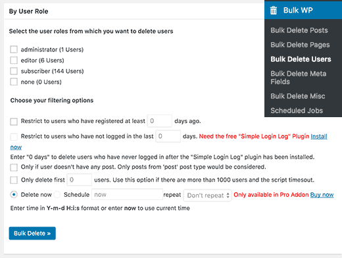Click the Bulk WP trash can icon
Screen dimensions: 342x258
pyautogui.click(x=274, y=11)
